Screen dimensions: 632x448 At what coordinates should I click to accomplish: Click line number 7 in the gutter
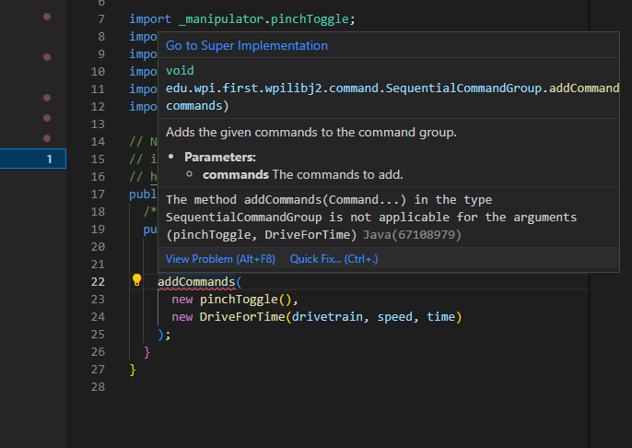(100, 18)
